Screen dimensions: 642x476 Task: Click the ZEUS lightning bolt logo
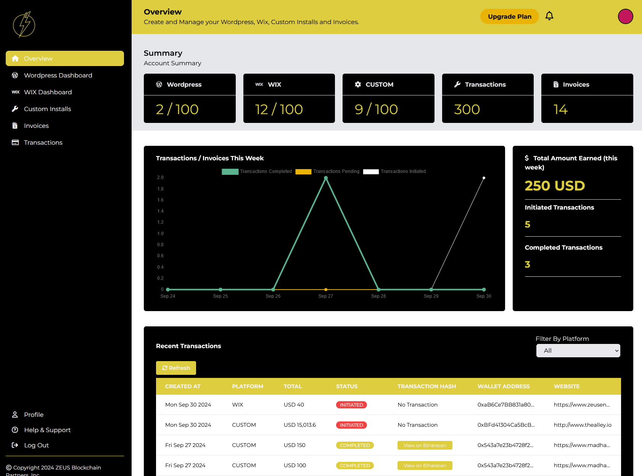[x=24, y=24]
